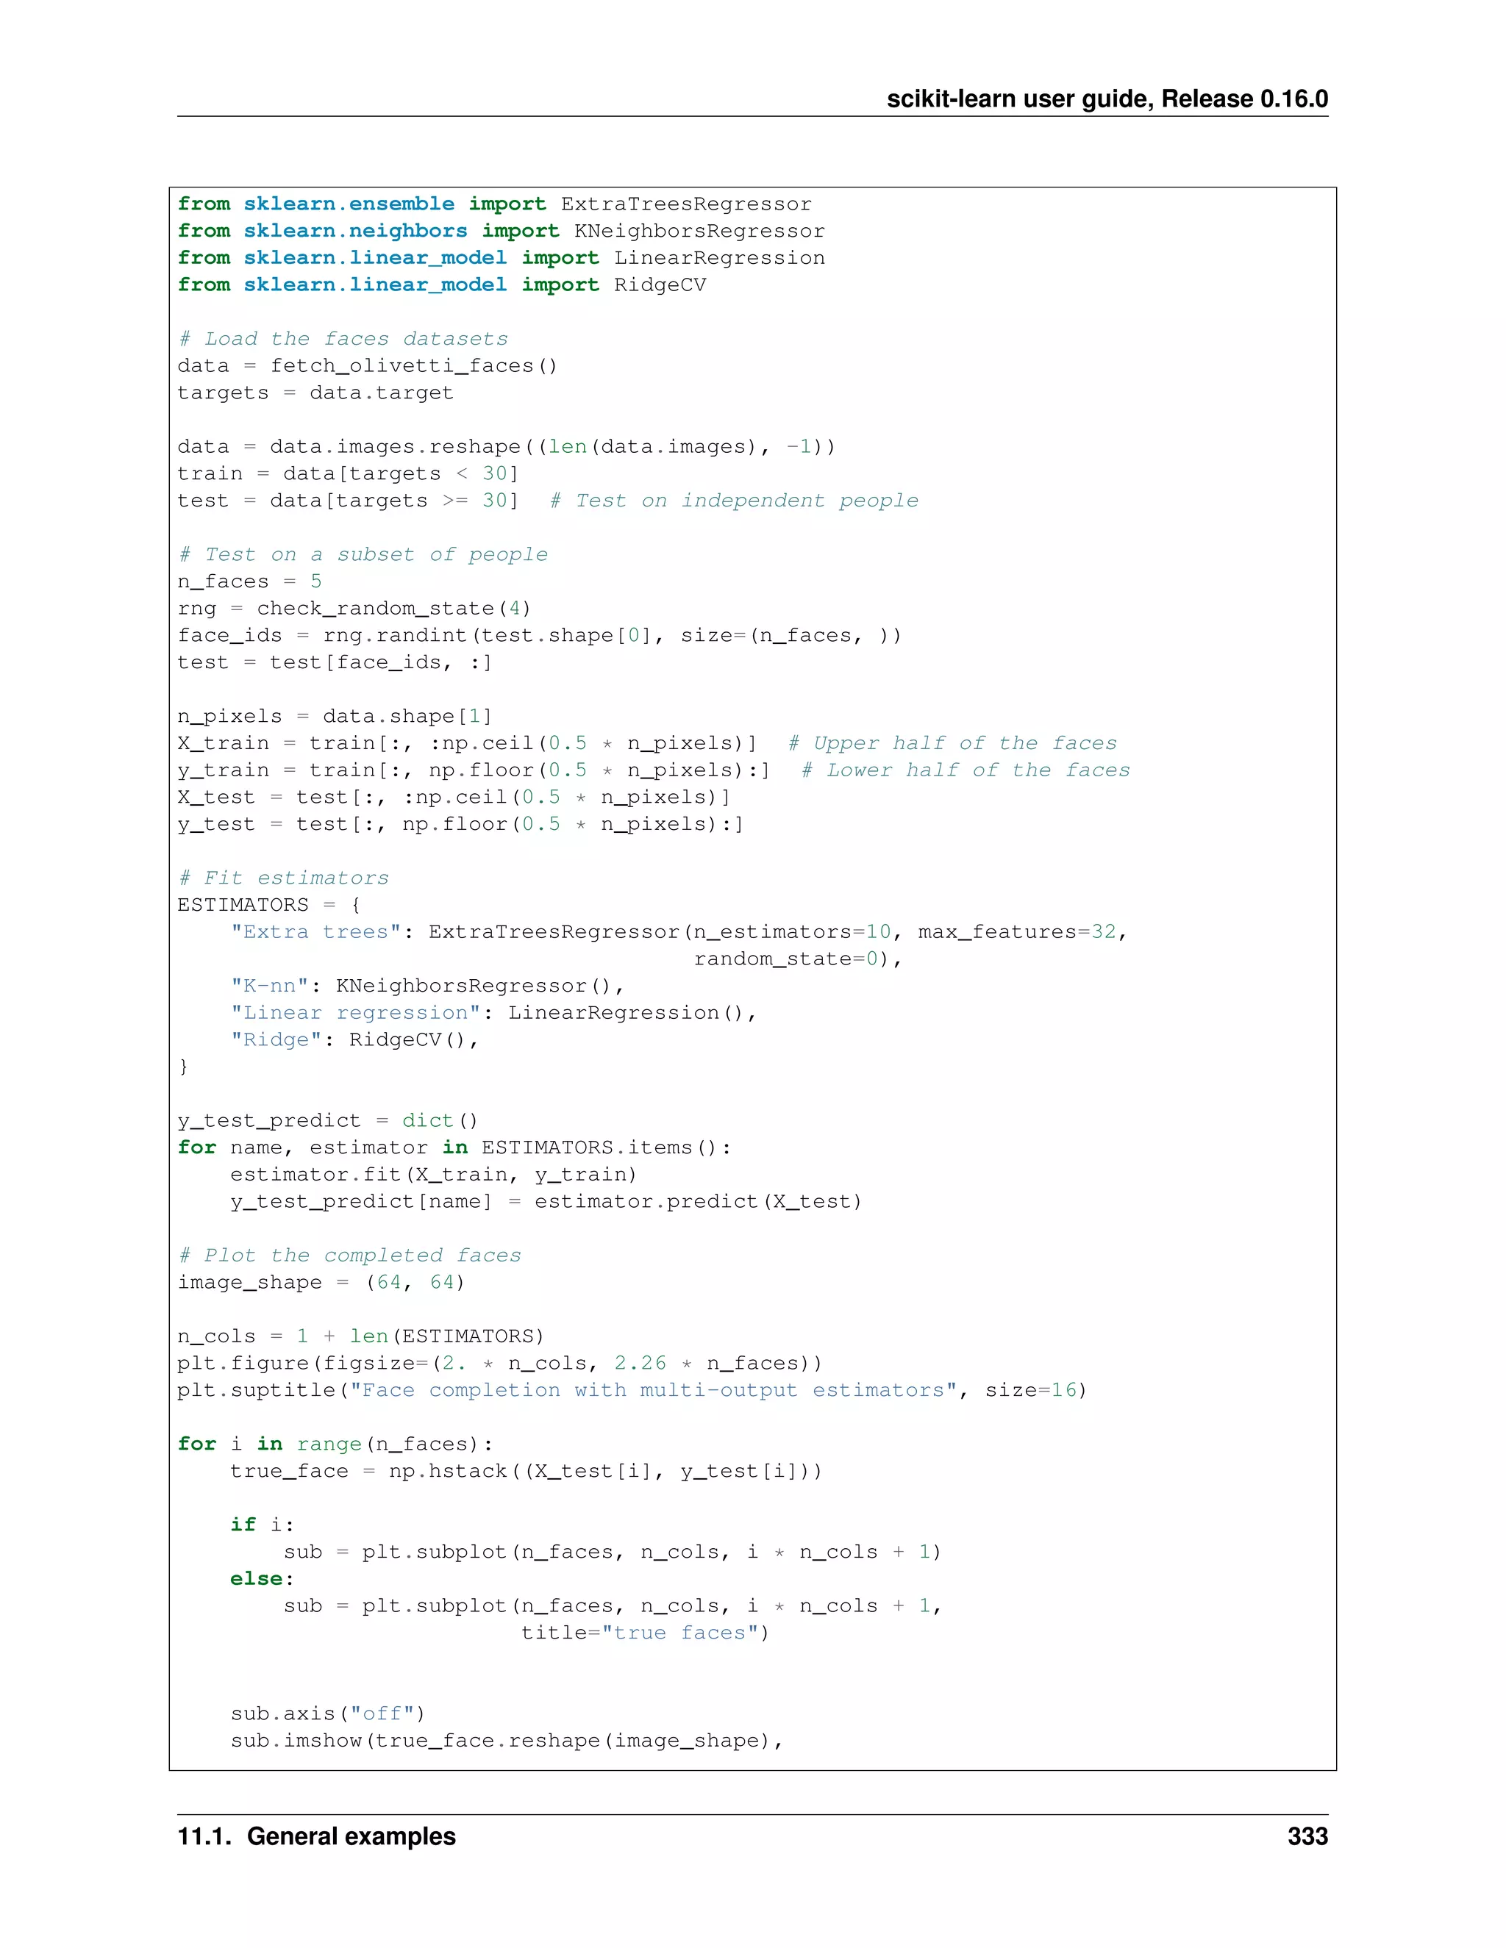Click the 'y_test_predict[name] = estimator.predict' line

coord(546,1201)
